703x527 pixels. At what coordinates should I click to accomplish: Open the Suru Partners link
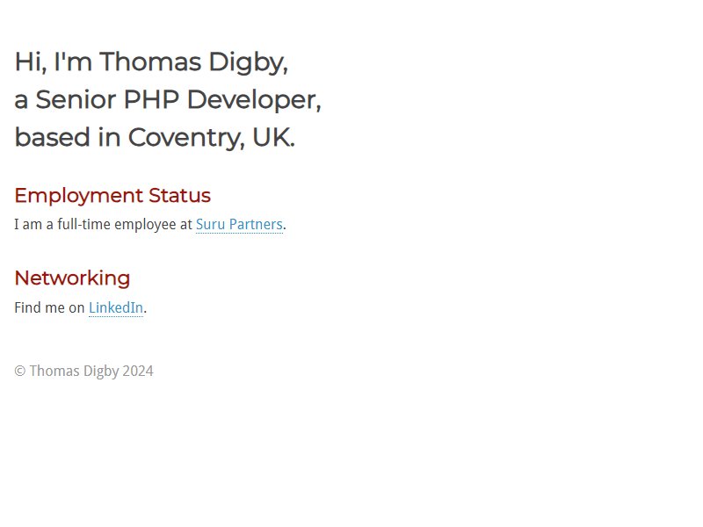click(x=239, y=224)
